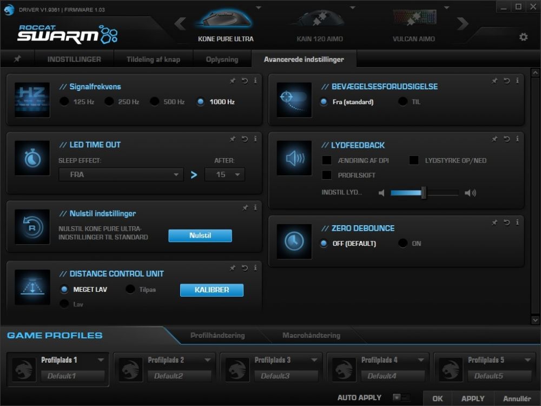This screenshot has height=406, width=541.
Task: Pin the LED TIME OUT panel
Action: tap(233, 139)
